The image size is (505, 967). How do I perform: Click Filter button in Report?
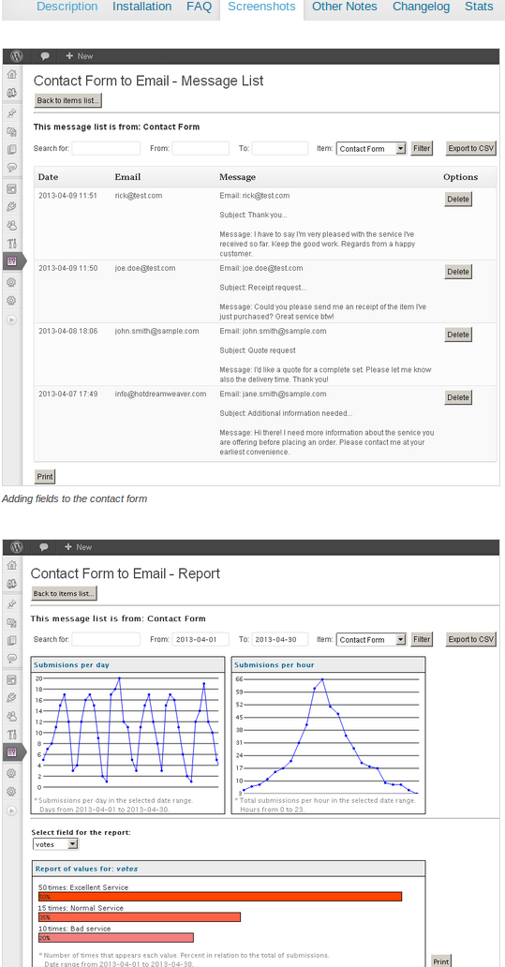(x=422, y=640)
